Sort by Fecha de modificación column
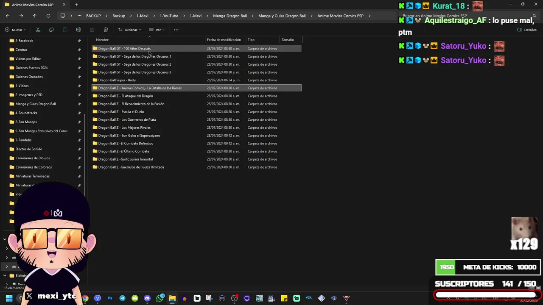The width and height of the screenshot is (543, 305). click(x=225, y=40)
